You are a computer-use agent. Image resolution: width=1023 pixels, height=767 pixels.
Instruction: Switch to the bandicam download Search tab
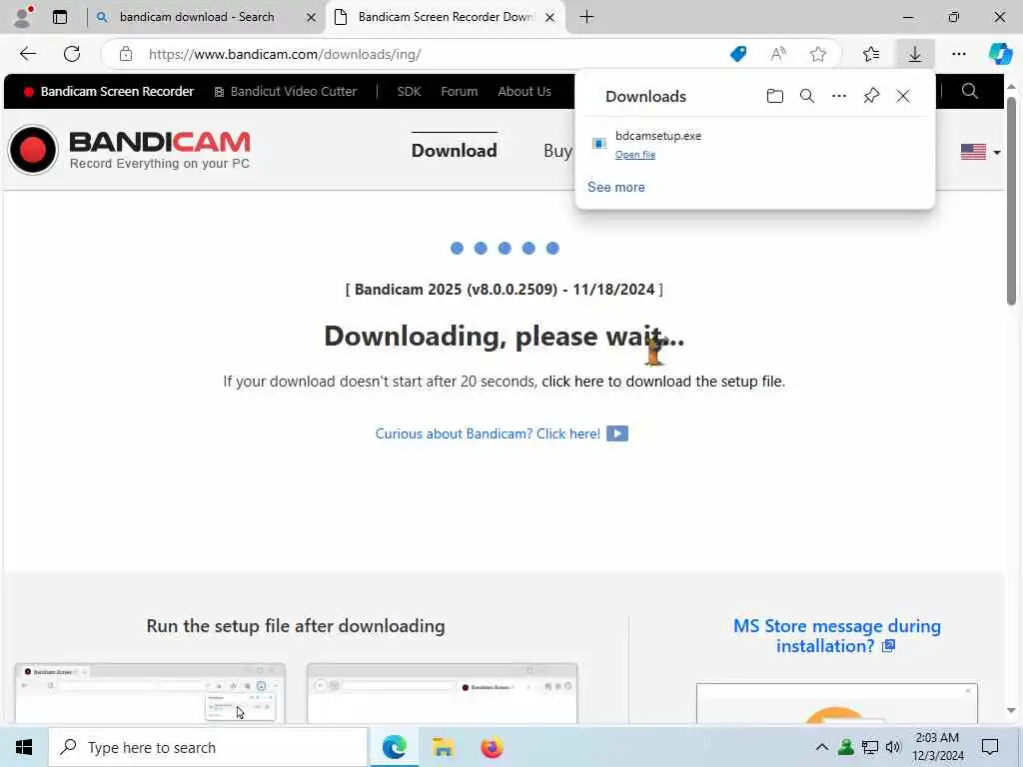[x=197, y=17]
